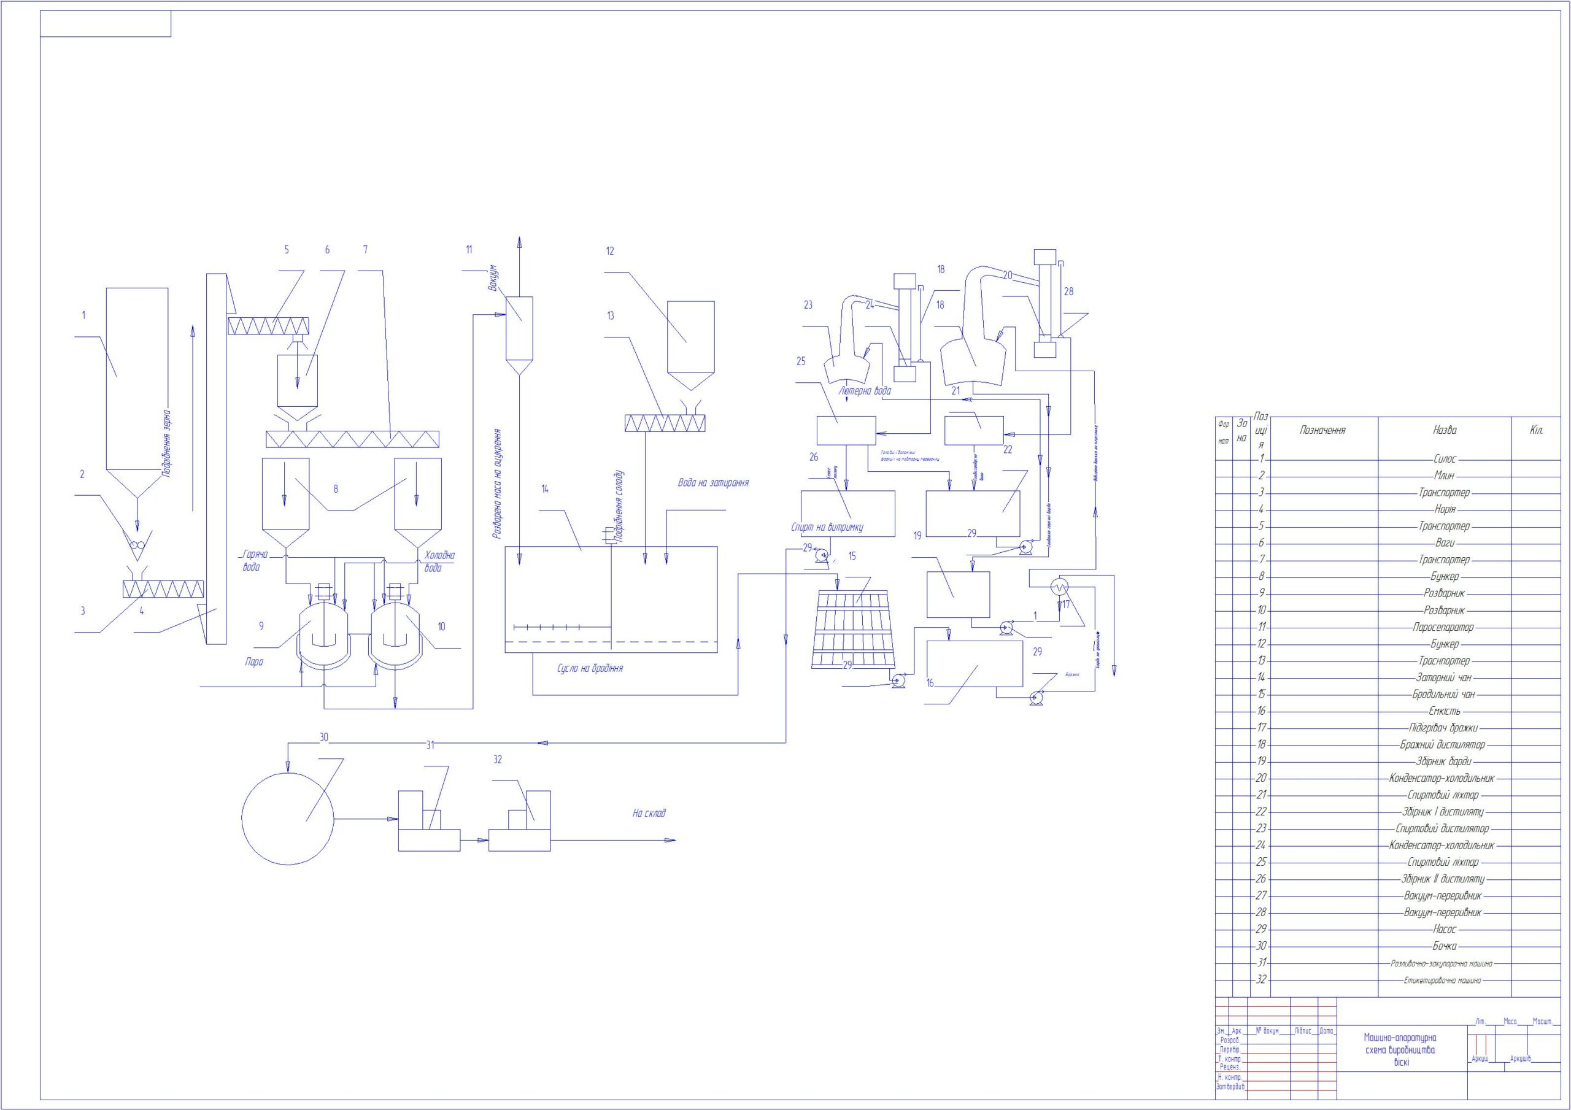Select the 'Млин' entry in the parts list

point(1445,476)
